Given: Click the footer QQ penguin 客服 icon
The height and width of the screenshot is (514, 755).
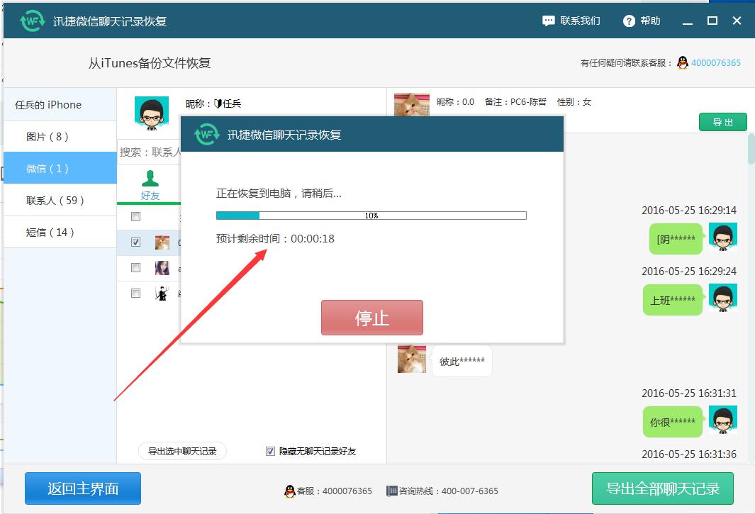Looking at the screenshot, I should click(289, 491).
